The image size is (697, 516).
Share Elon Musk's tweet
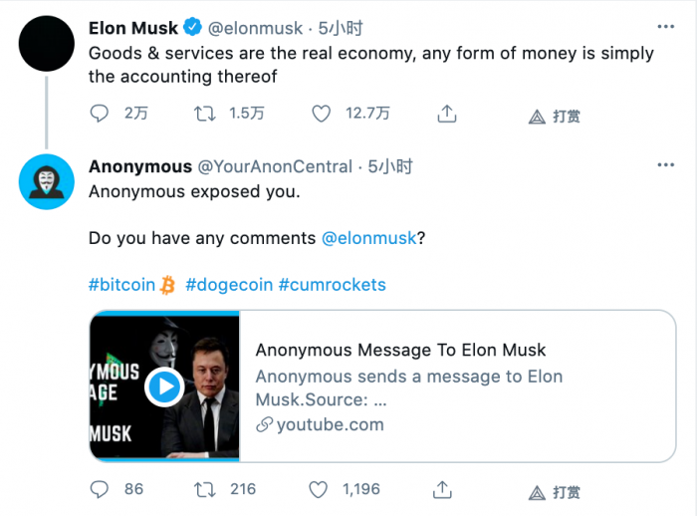pyautogui.click(x=447, y=115)
